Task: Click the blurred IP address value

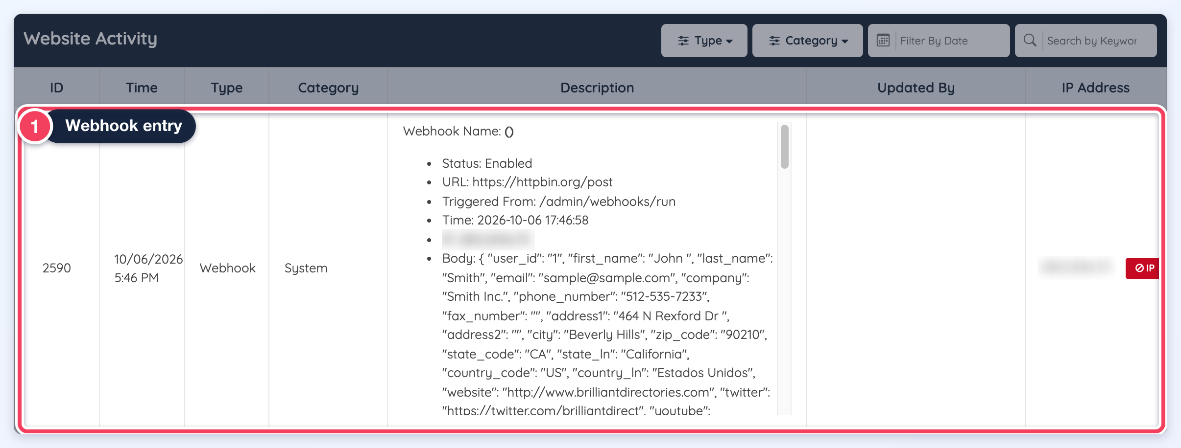Action: click(x=1076, y=267)
